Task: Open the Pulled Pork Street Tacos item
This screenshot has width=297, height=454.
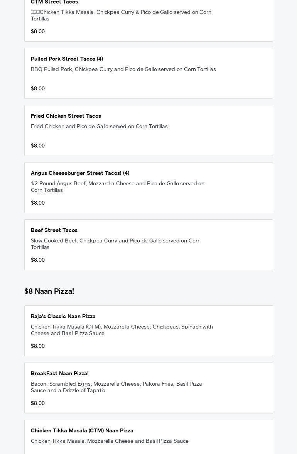Action: tap(67, 59)
